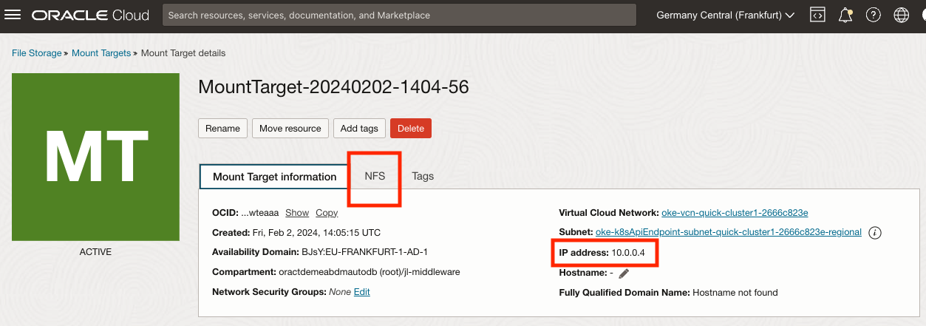Switch to the NFS tab
The width and height of the screenshot is (926, 326).
(375, 176)
